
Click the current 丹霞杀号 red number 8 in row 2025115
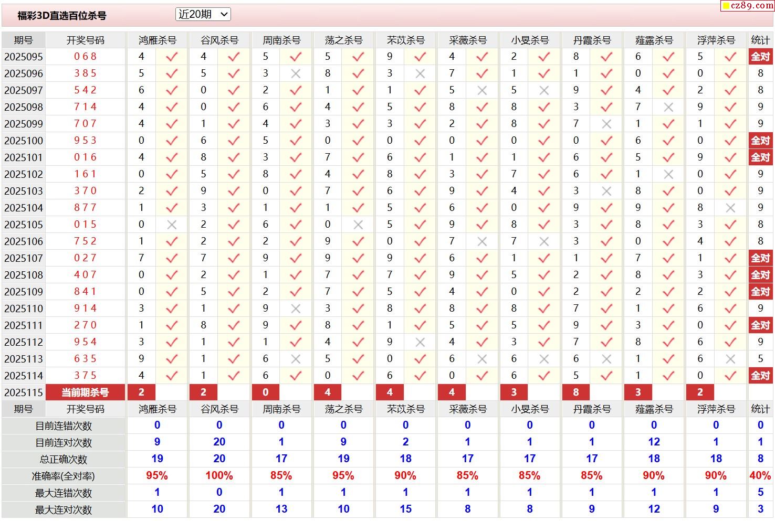tap(576, 392)
